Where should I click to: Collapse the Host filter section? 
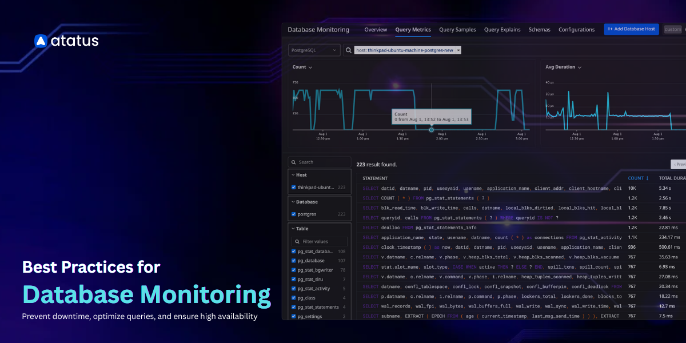[x=293, y=175]
